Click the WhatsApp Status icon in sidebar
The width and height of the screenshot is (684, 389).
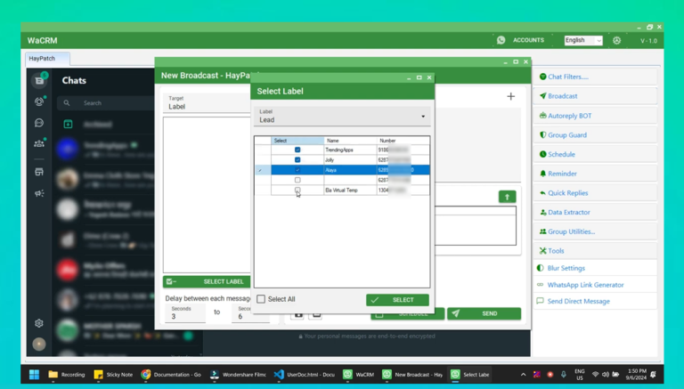pos(39,102)
